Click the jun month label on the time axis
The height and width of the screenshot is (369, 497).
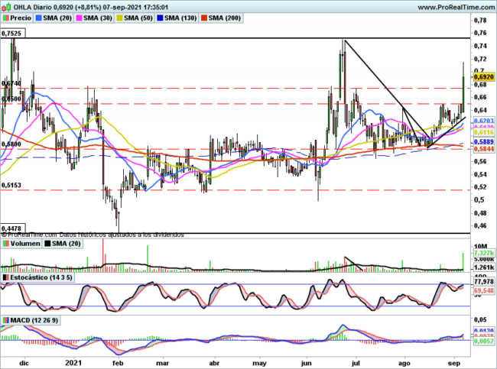(306, 364)
